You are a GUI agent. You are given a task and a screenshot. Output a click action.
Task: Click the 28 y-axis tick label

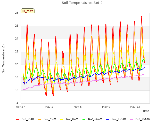(16, 13)
